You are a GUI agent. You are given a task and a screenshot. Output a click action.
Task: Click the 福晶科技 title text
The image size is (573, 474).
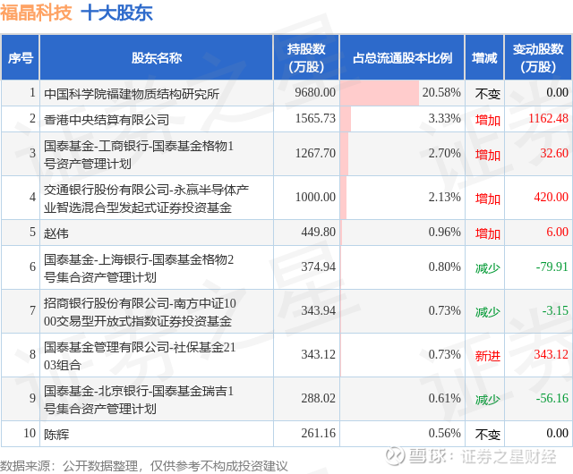pyautogui.click(x=36, y=13)
